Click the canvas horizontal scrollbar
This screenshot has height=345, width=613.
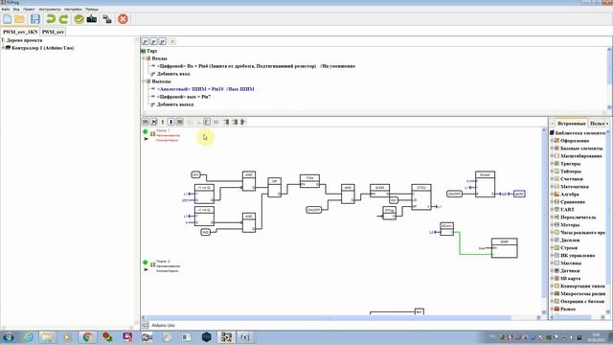tap(340, 317)
